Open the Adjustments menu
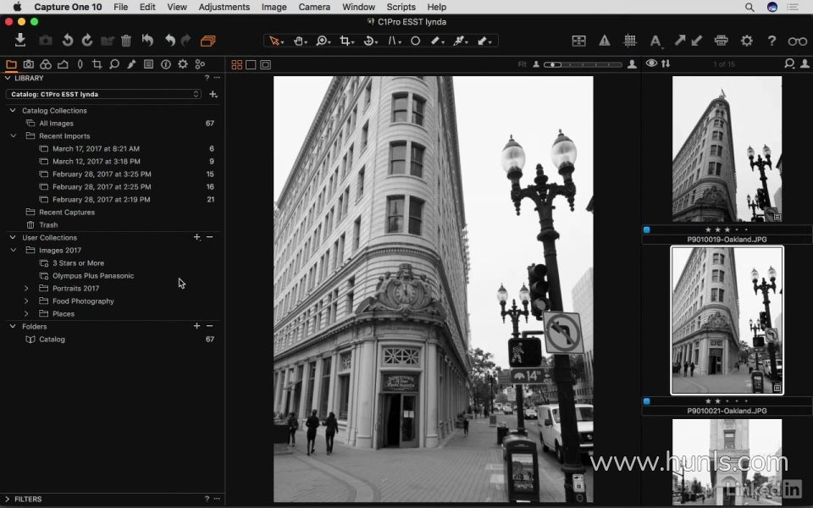Screen dimensions: 813x508 224,7
